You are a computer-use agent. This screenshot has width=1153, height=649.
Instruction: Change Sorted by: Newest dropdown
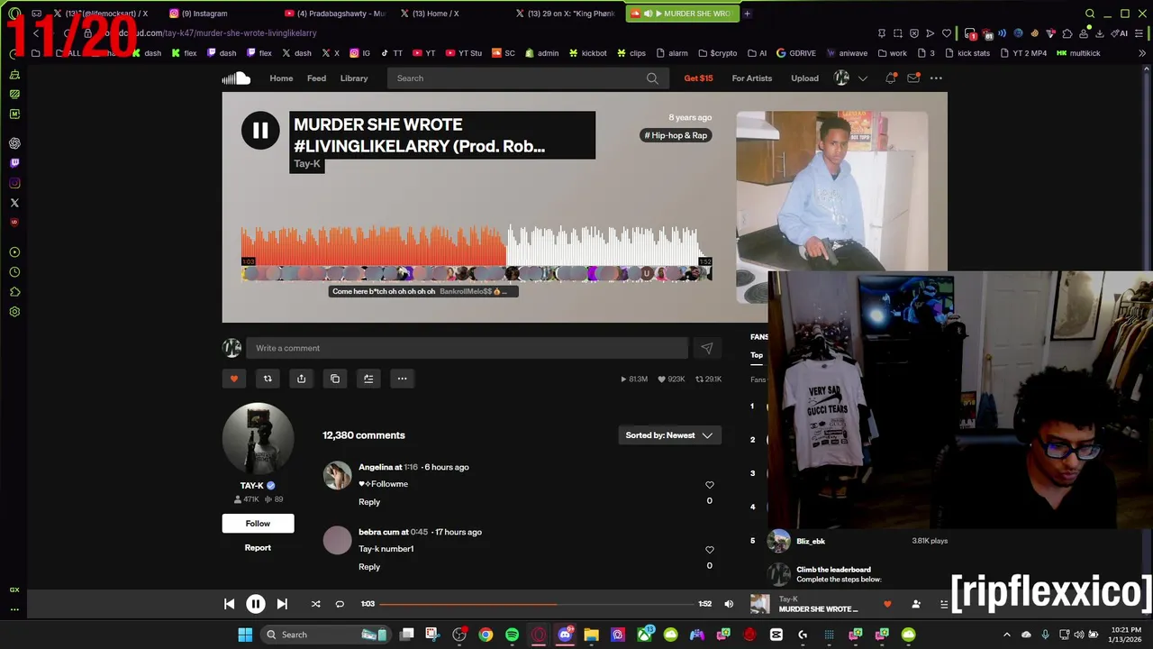tap(668, 435)
